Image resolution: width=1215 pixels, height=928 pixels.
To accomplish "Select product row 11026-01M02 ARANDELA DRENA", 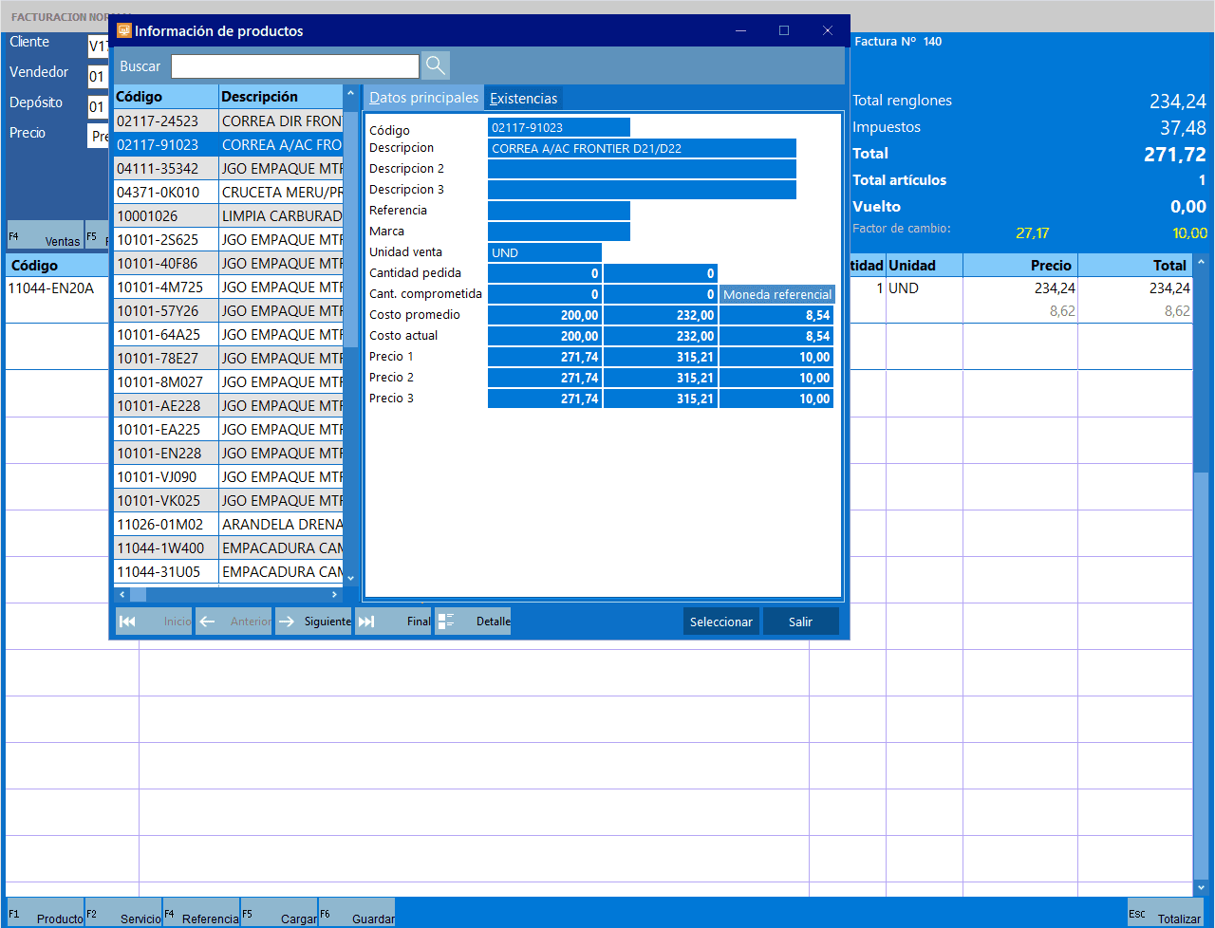I will [228, 525].
